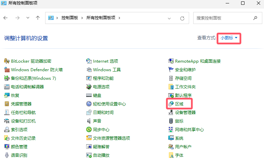Click the search magnifier button
Screen dimensions: 264x163
pos(255,18)
